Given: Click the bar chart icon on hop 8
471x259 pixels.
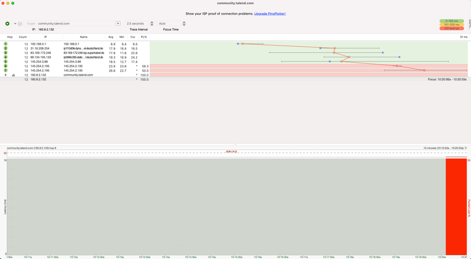Looking at the screenshot, I should (x=13, y=75).
